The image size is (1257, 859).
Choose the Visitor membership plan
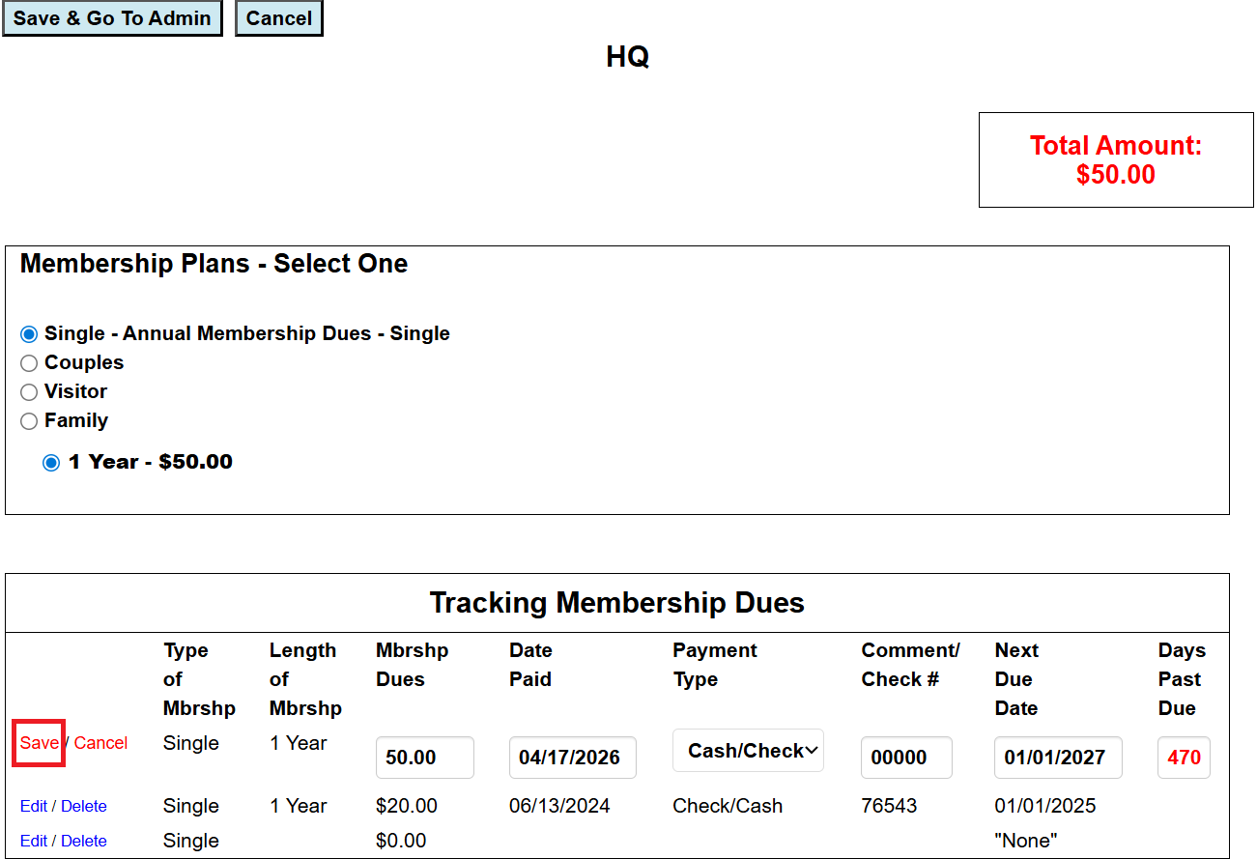tap(29, 392)
